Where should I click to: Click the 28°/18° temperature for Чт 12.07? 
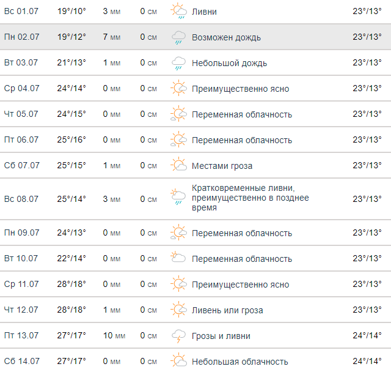click(71, 310)
